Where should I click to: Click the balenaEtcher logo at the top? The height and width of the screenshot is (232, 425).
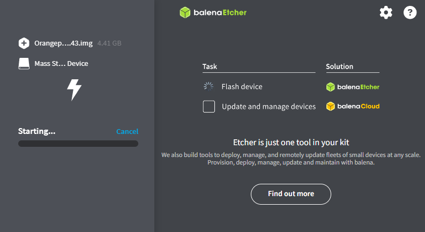pyautogui.click(x=213, y=12)
